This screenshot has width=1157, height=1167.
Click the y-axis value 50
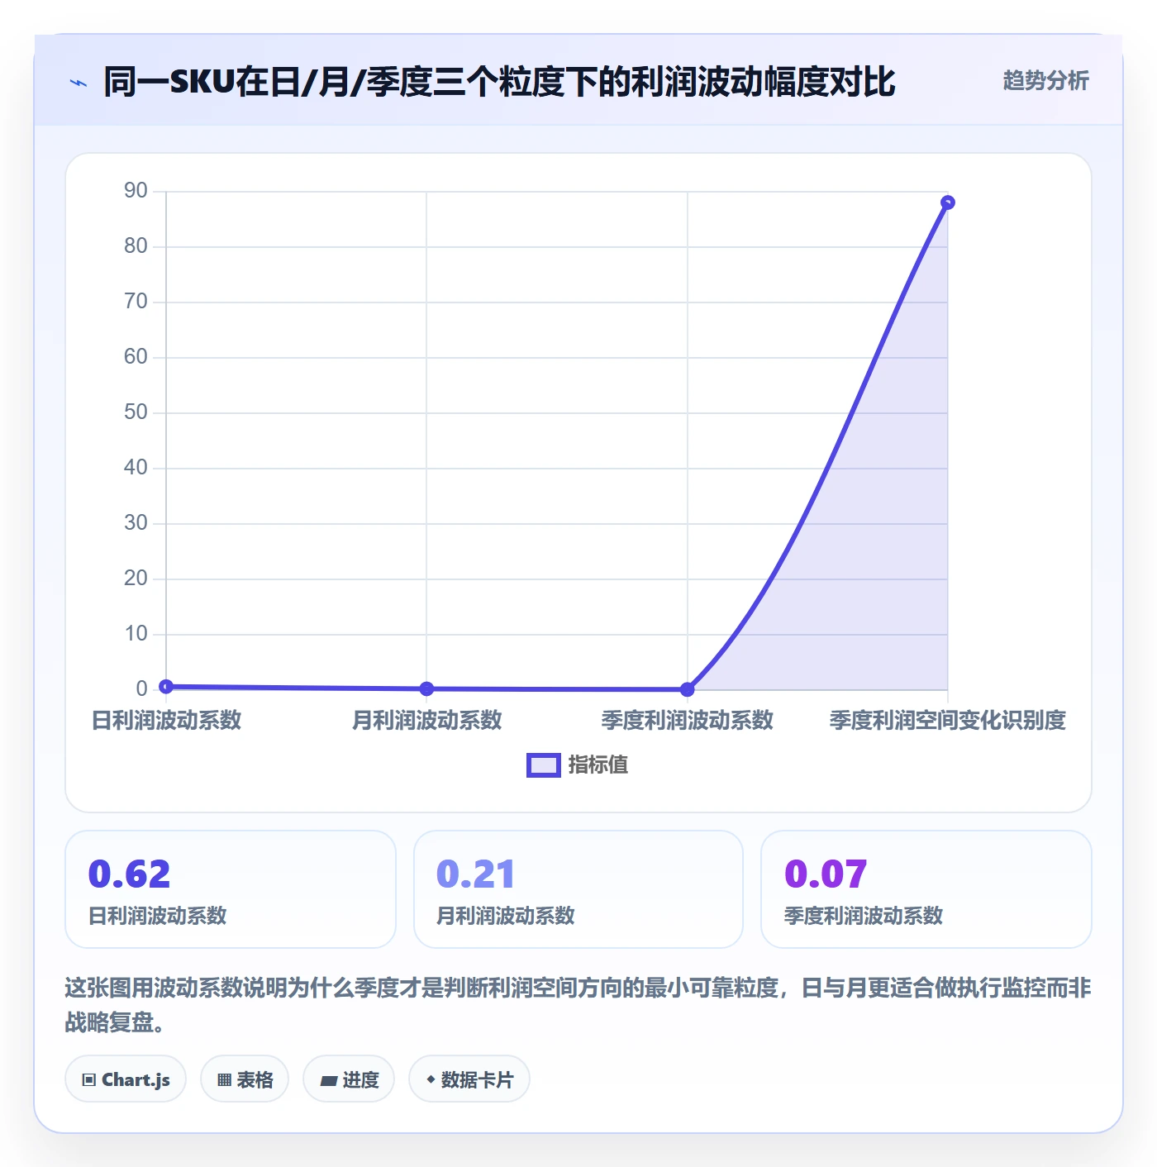coord(136,412)
